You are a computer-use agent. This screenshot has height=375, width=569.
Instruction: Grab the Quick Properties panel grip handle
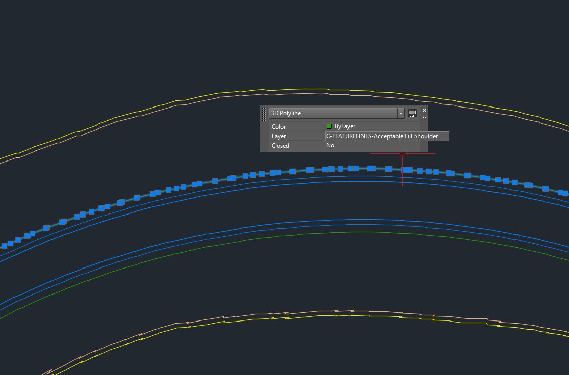click(264, 114)
